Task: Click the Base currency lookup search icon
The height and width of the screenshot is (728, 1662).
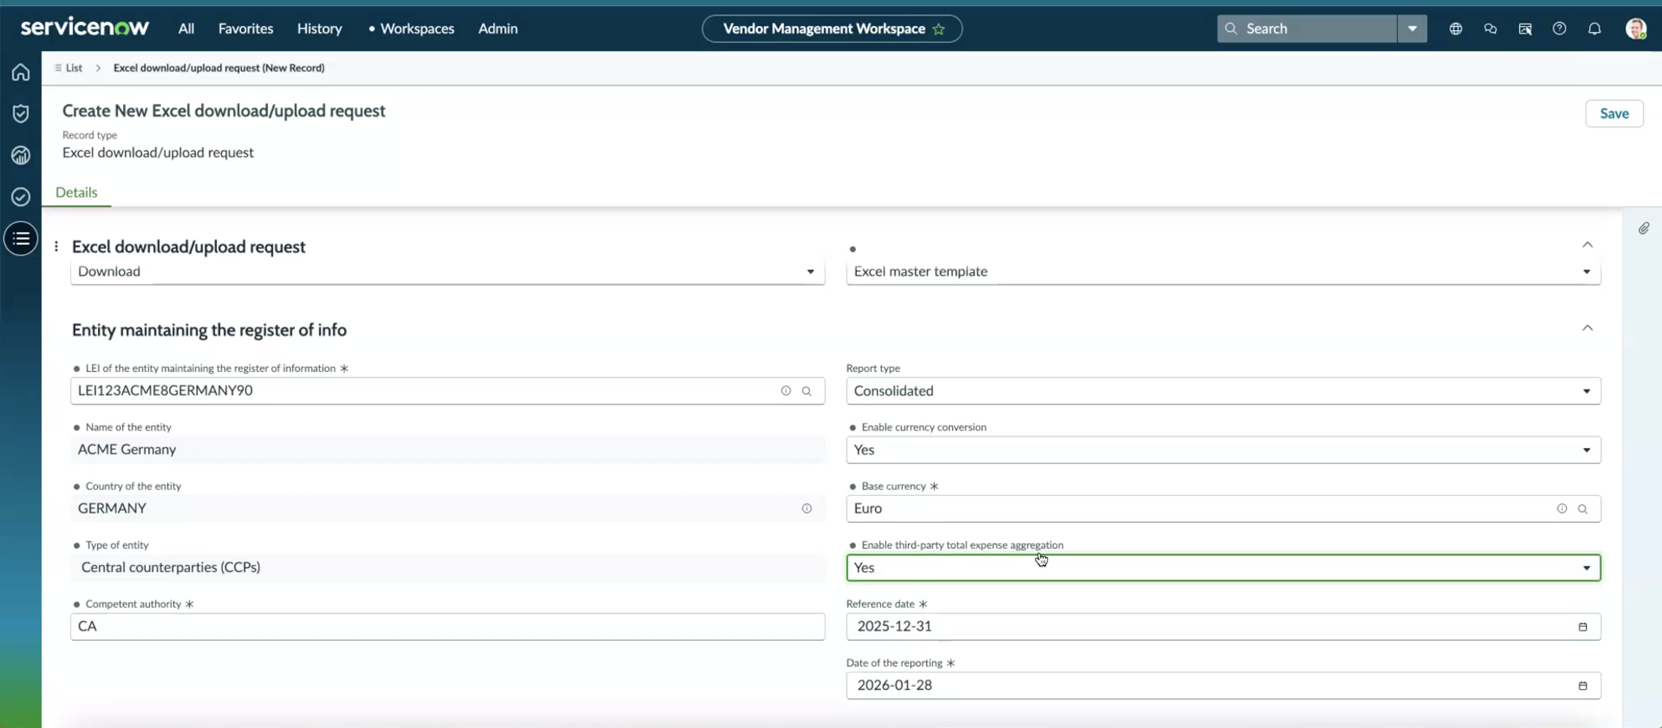Action: click(x=1583, y=509)
